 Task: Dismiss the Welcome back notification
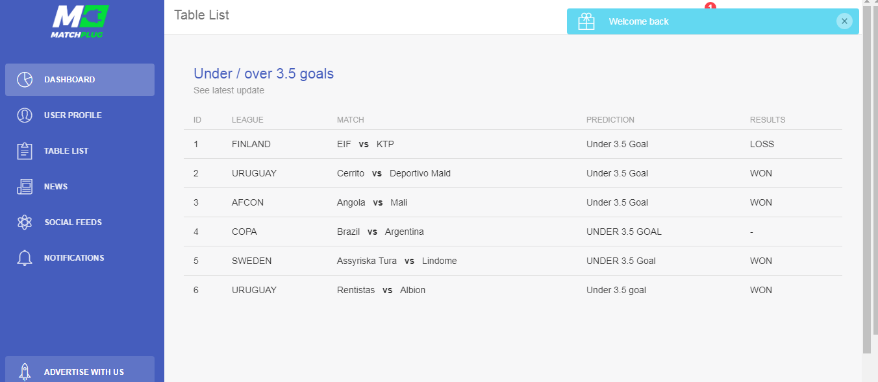click(x=844, y=21)
